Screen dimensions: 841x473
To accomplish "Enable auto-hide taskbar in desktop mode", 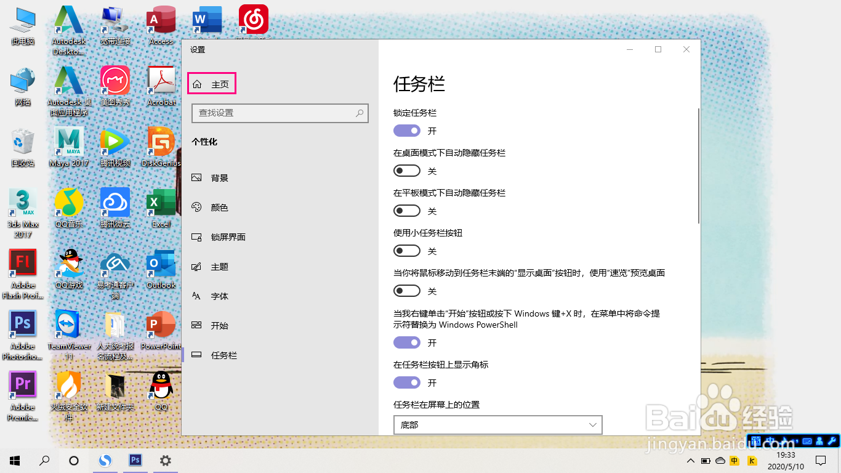I will coord(406,171).
